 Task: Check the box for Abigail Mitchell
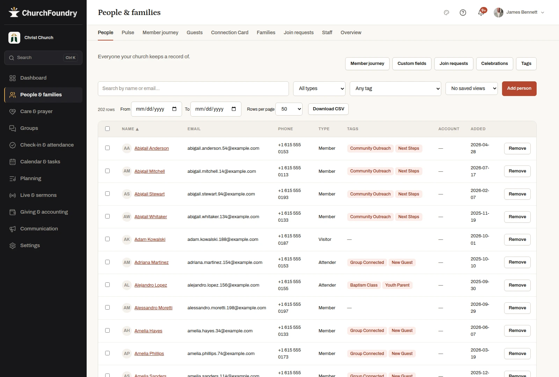click(x=107, y=171)
